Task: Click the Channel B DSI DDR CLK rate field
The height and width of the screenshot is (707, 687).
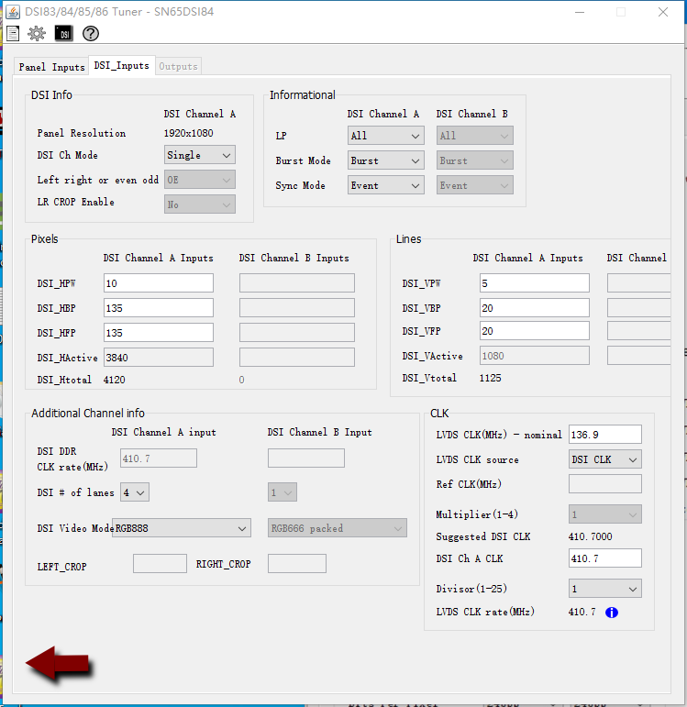Action: pyautogui.click(x=305, y=458)
